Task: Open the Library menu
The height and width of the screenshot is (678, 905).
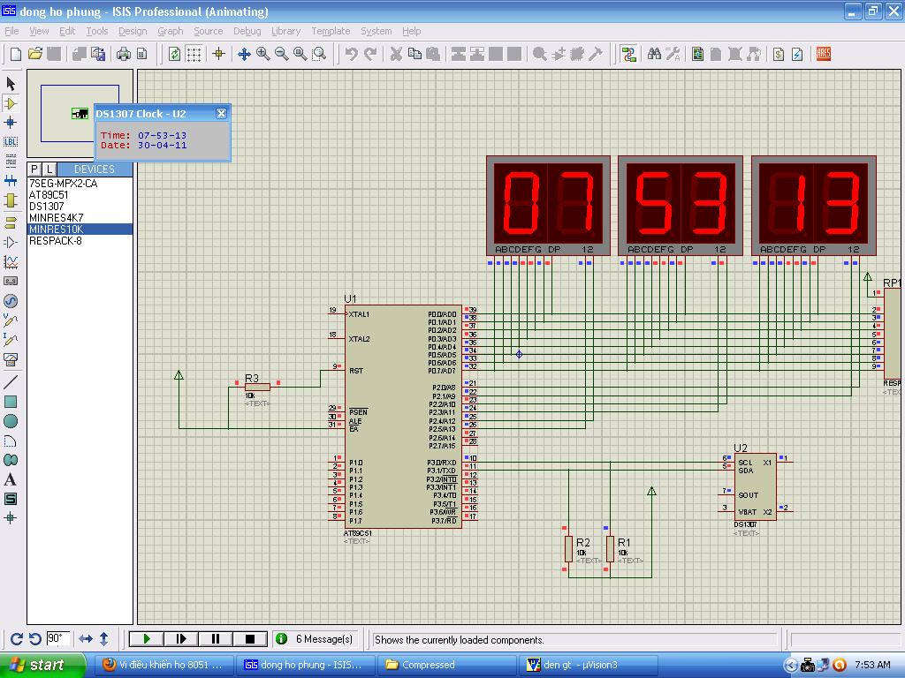Action: tap(285, 31)
